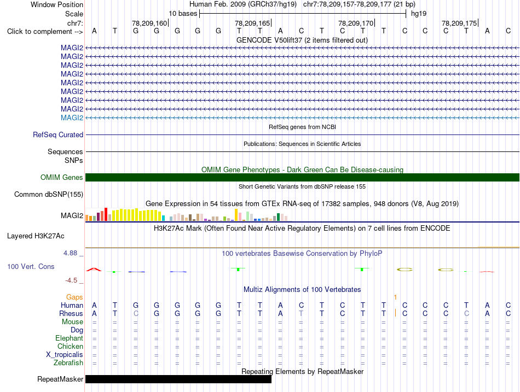Viewport: 520px width, 392px height.
Task: Select the Chicken alignment row label
Action: click(70, 346)
